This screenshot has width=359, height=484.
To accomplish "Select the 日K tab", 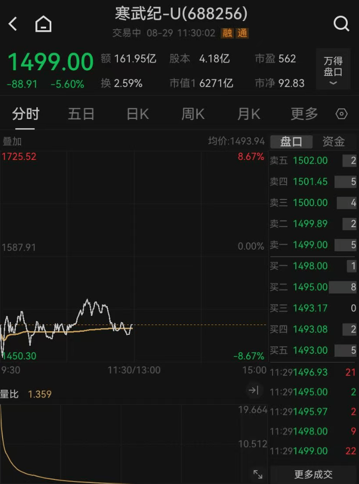I will pyautogui.click(x=137, y=114).
